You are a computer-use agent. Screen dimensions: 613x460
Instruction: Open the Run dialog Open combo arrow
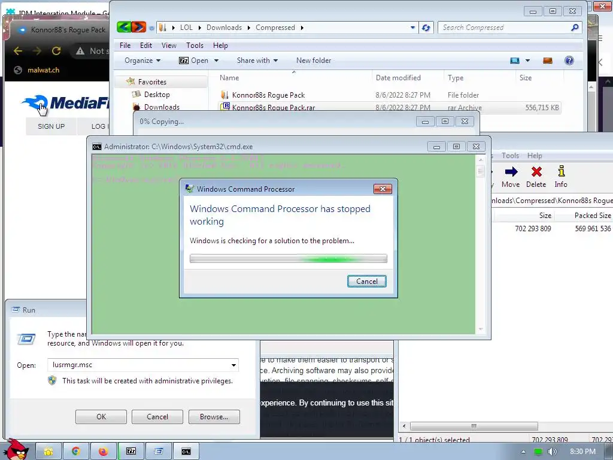(x=233, y=365)
